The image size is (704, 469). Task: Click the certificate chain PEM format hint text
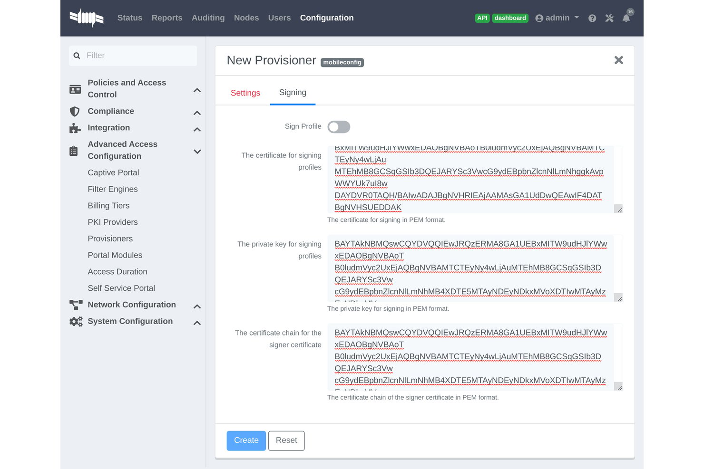point(413,398)
